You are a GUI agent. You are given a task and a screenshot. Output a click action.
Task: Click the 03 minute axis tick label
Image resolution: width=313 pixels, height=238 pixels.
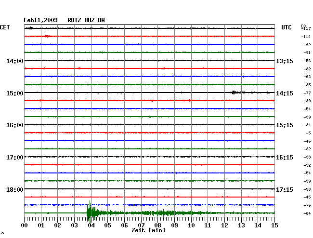pos(74,225)
